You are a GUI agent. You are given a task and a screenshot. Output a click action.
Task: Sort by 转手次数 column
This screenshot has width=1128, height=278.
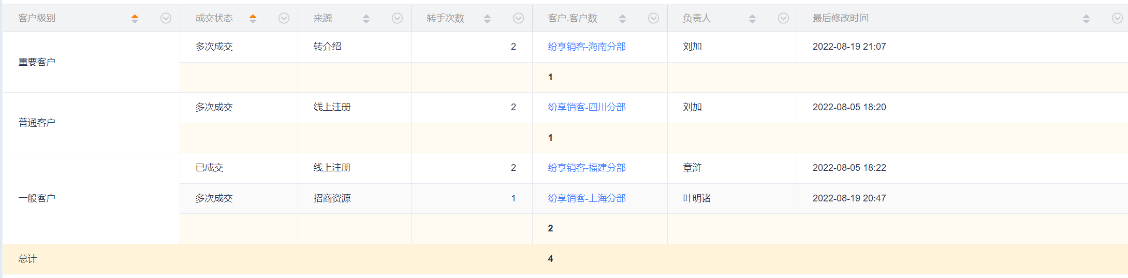click(x=487, y=19)
